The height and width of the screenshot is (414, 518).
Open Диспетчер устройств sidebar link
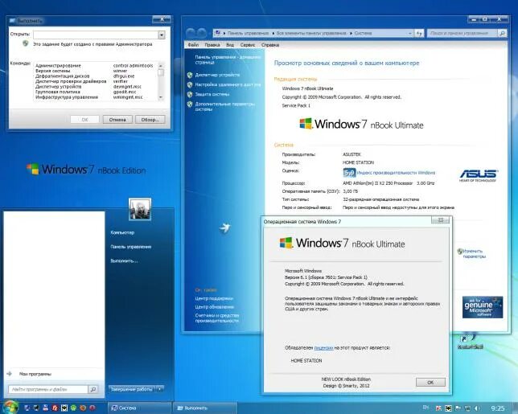(x=217, y=75)
